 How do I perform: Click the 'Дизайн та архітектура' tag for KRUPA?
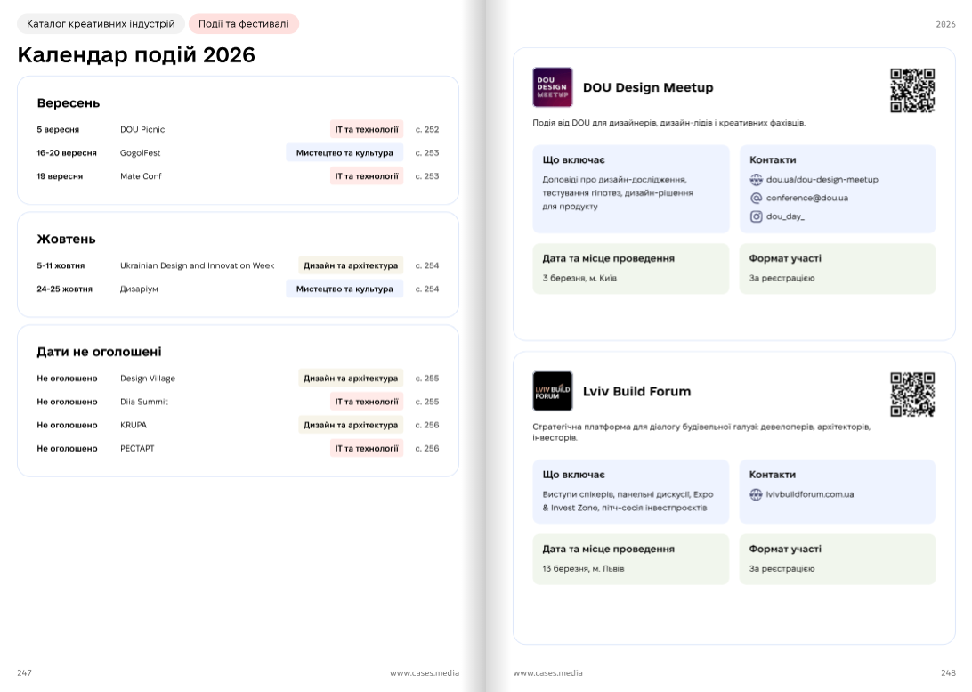(351, 426)
